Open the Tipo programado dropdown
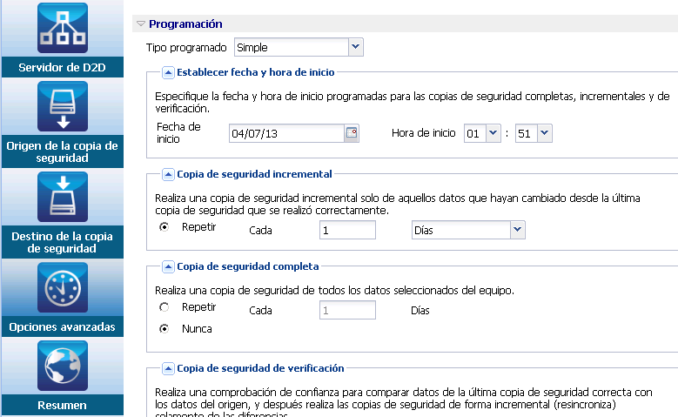 pos(355,47)
